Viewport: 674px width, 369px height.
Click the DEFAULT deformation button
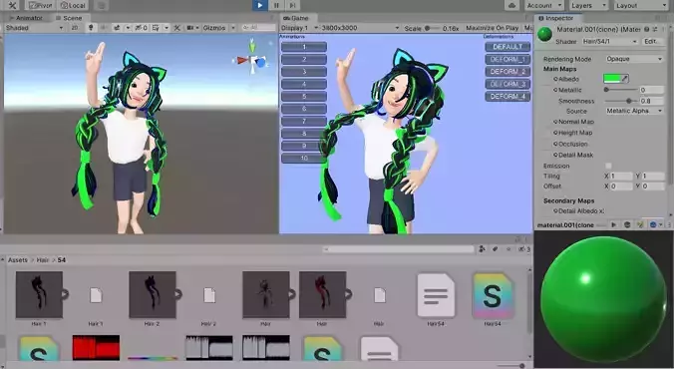[507, 47]
